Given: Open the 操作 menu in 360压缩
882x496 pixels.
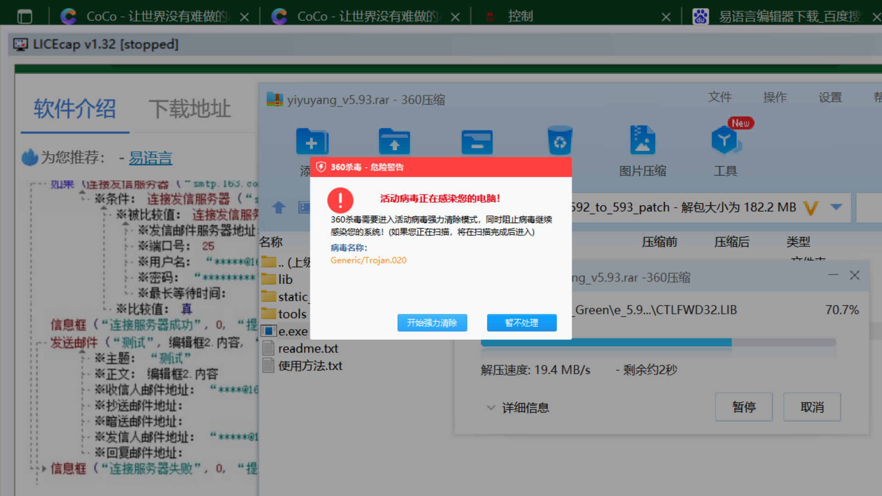Looking at the screenshot, I should (775, 97).
